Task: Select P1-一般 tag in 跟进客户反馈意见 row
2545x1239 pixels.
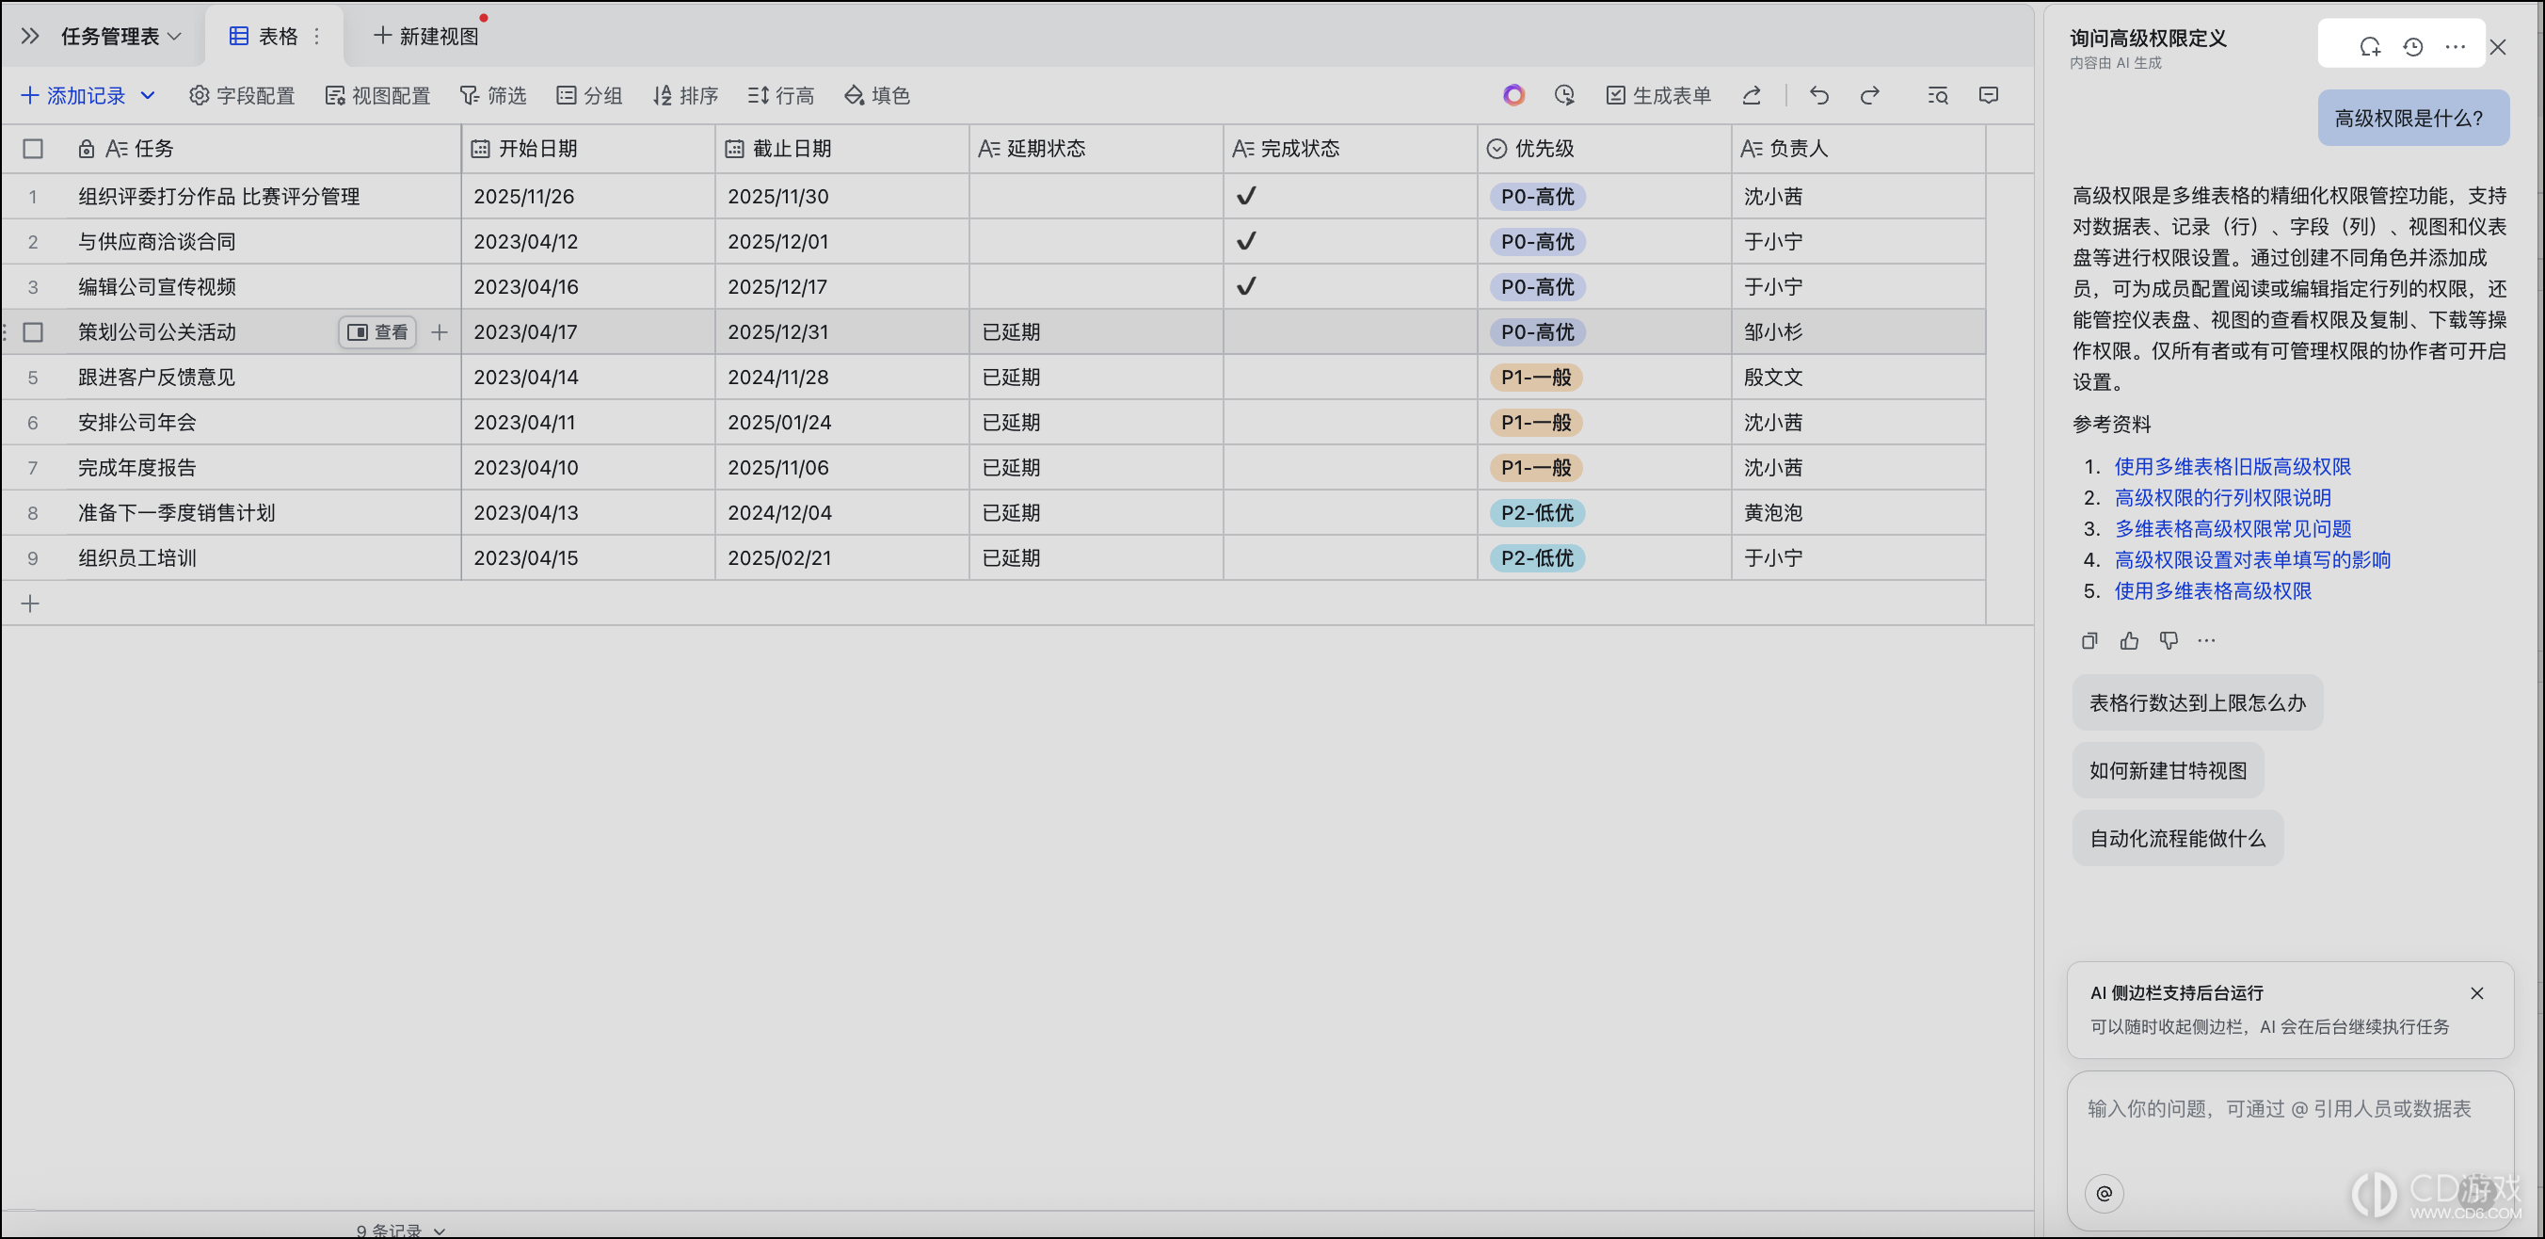Action: (1536, 378)
